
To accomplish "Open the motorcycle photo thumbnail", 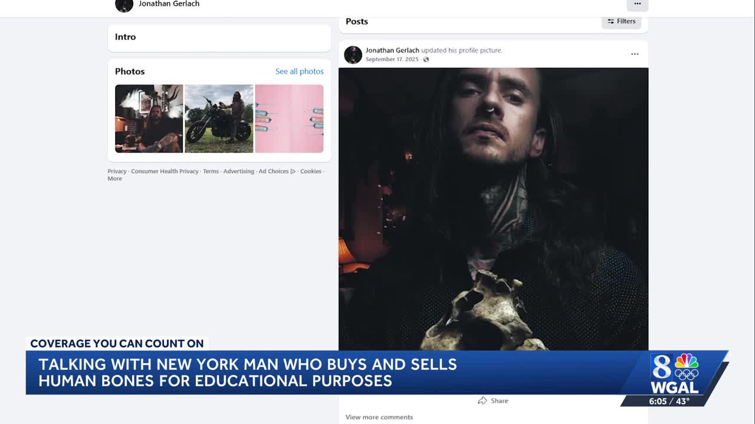I will [219, 118].
